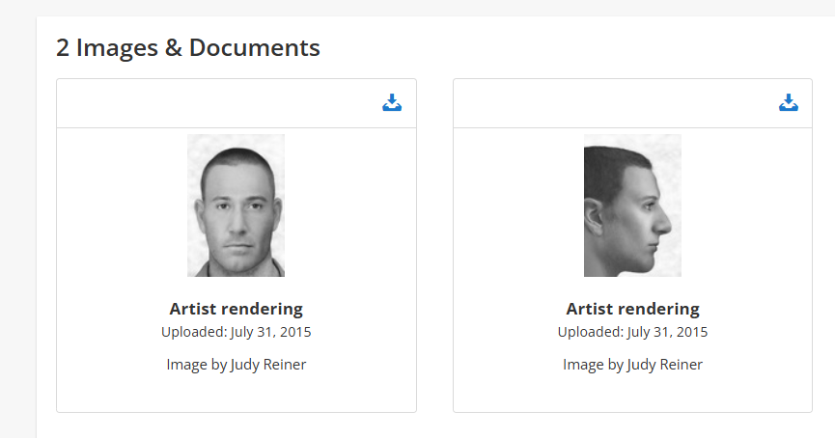Click white space left of the front portrait
835x438 pixels.
point(121,205)
